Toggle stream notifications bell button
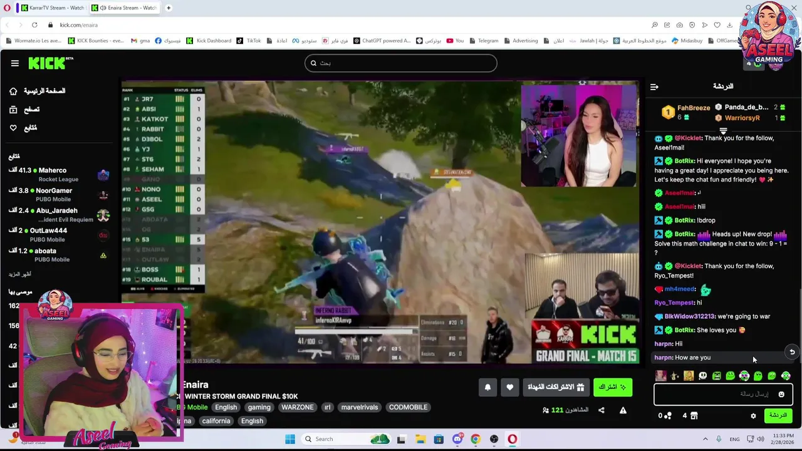The width and height of the screenshot is (802, 451). (487, 388)
